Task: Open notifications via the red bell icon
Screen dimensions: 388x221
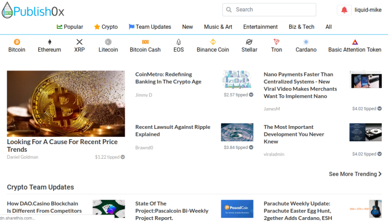Action: [x=344, y=10]
